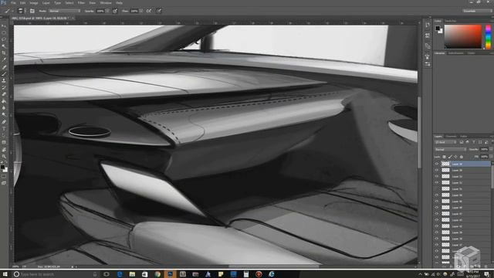Switch to the Swatches tab

451,21
